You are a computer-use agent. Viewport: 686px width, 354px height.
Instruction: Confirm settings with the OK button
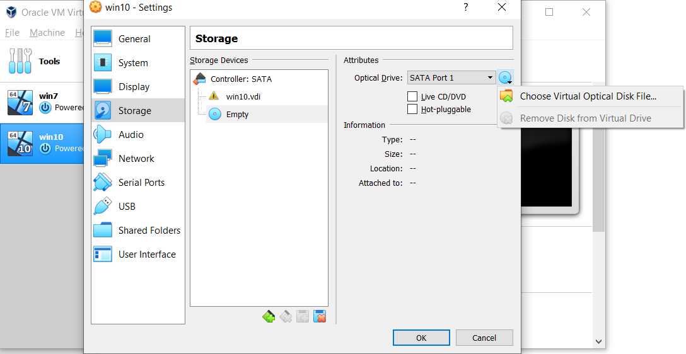421,338
